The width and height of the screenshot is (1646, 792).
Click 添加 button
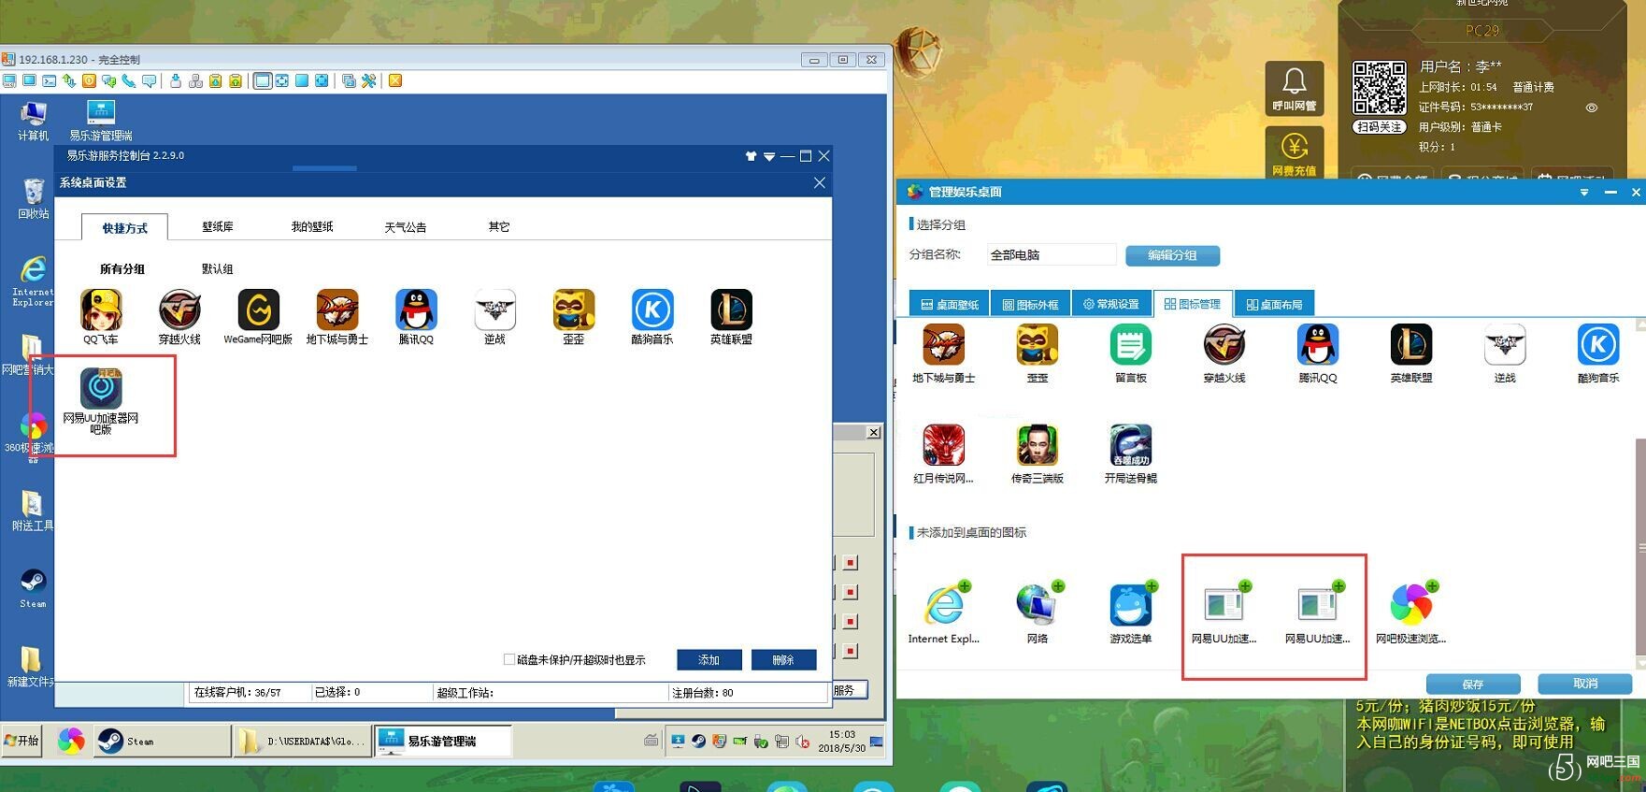click(x=709, y=659)
